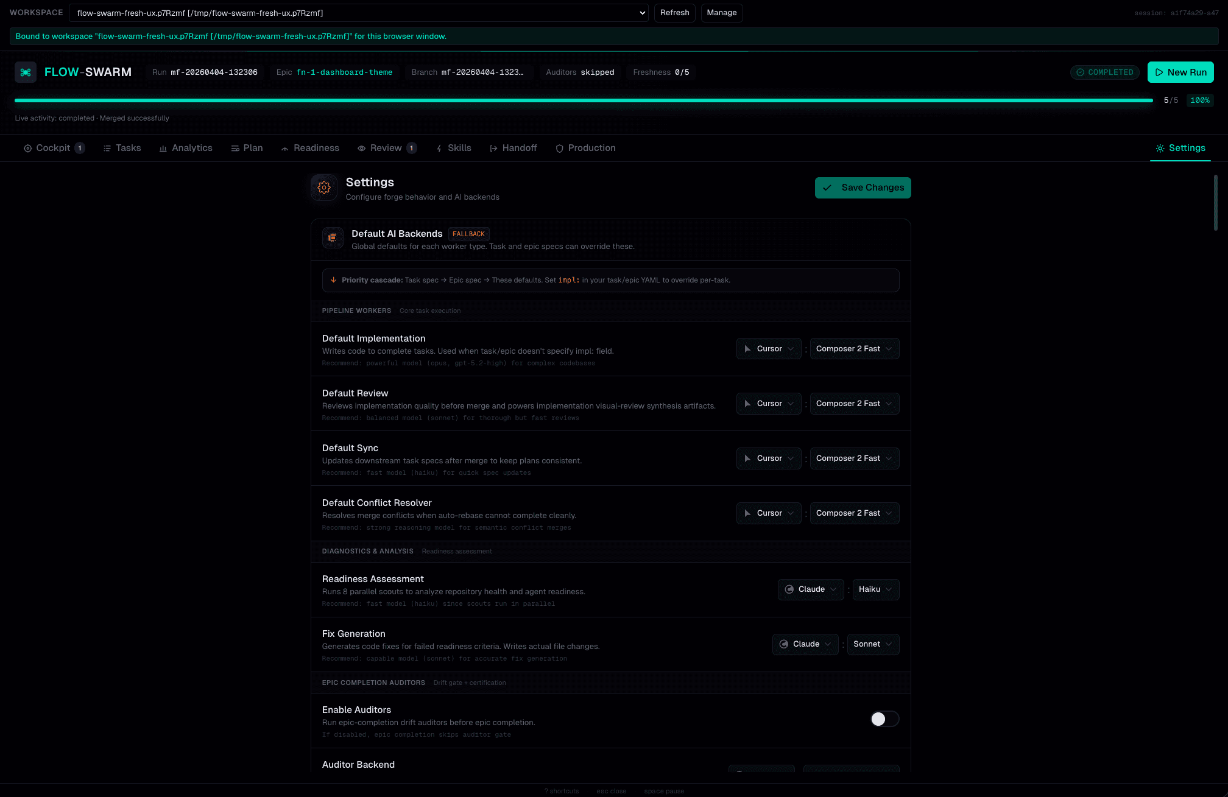Open the workspace selector dropdown
The image size is (1228, 797).
359,13
